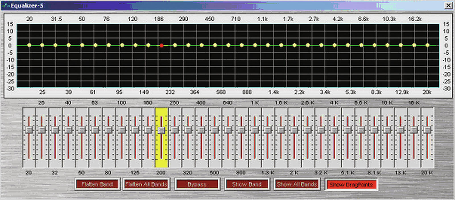Click the 3.2 K band slider thumb
This screenshot has height=200, width=455.
(321, 130)
